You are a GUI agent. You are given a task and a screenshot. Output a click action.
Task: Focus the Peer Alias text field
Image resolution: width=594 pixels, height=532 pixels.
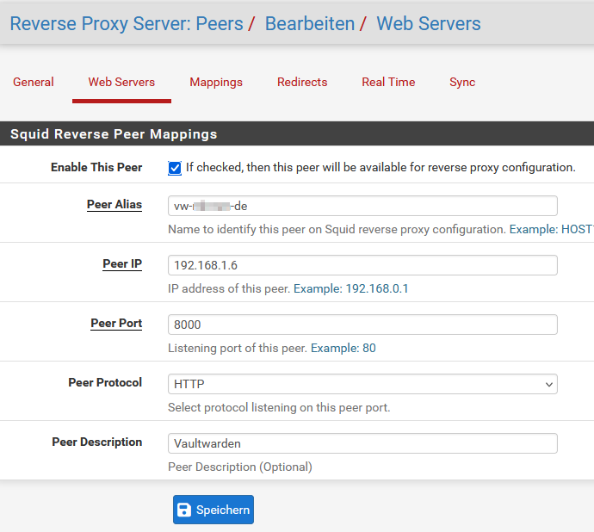[x=362, y=206]
